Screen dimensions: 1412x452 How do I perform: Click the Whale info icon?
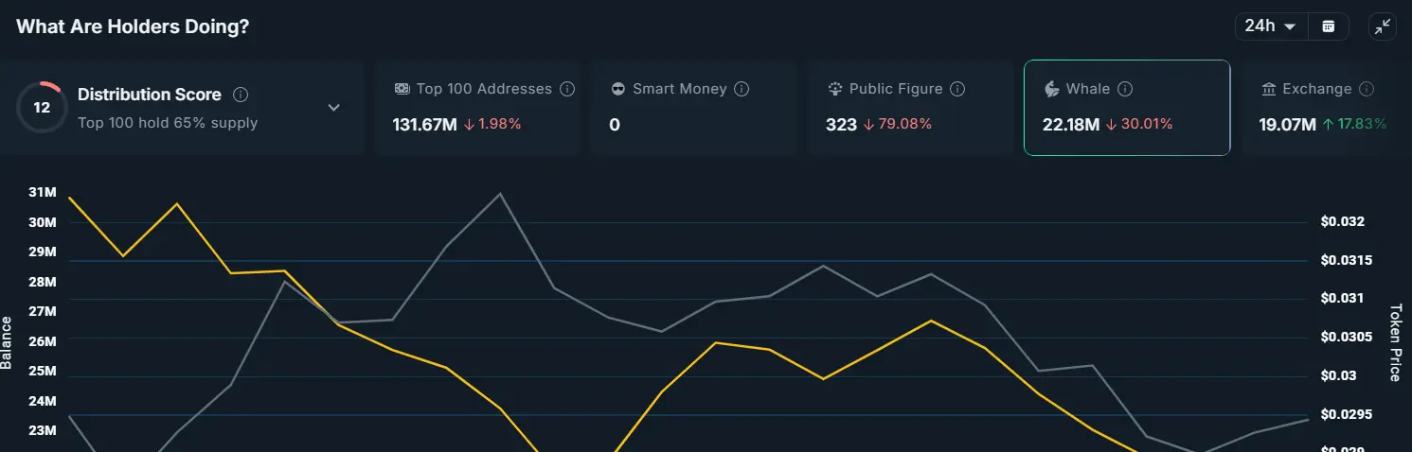click(x=1125, y=89)
